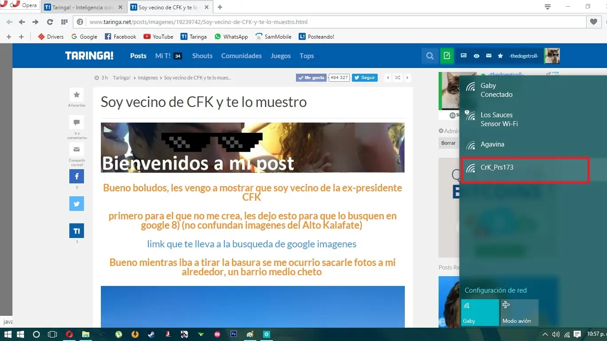The image size is (607, 341).
Task: Share post on Facebook sidebar button
Action: tap(76, 176)
